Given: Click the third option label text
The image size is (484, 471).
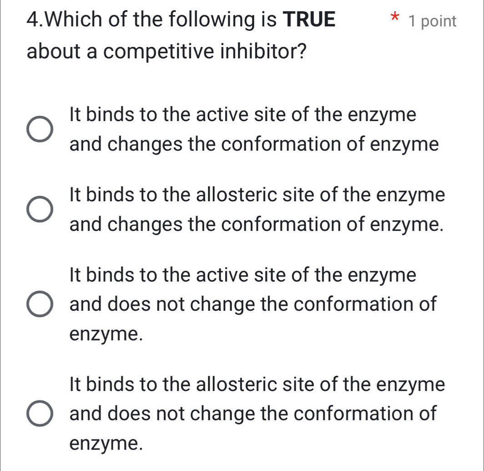Looking at the screenshot, I should 250,304.
